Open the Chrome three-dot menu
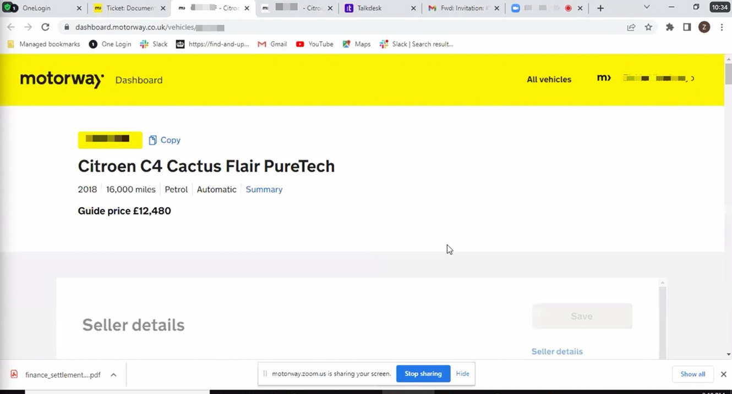Screen dimensions: 732x394 pyautogui.click(x=722, y=27)
